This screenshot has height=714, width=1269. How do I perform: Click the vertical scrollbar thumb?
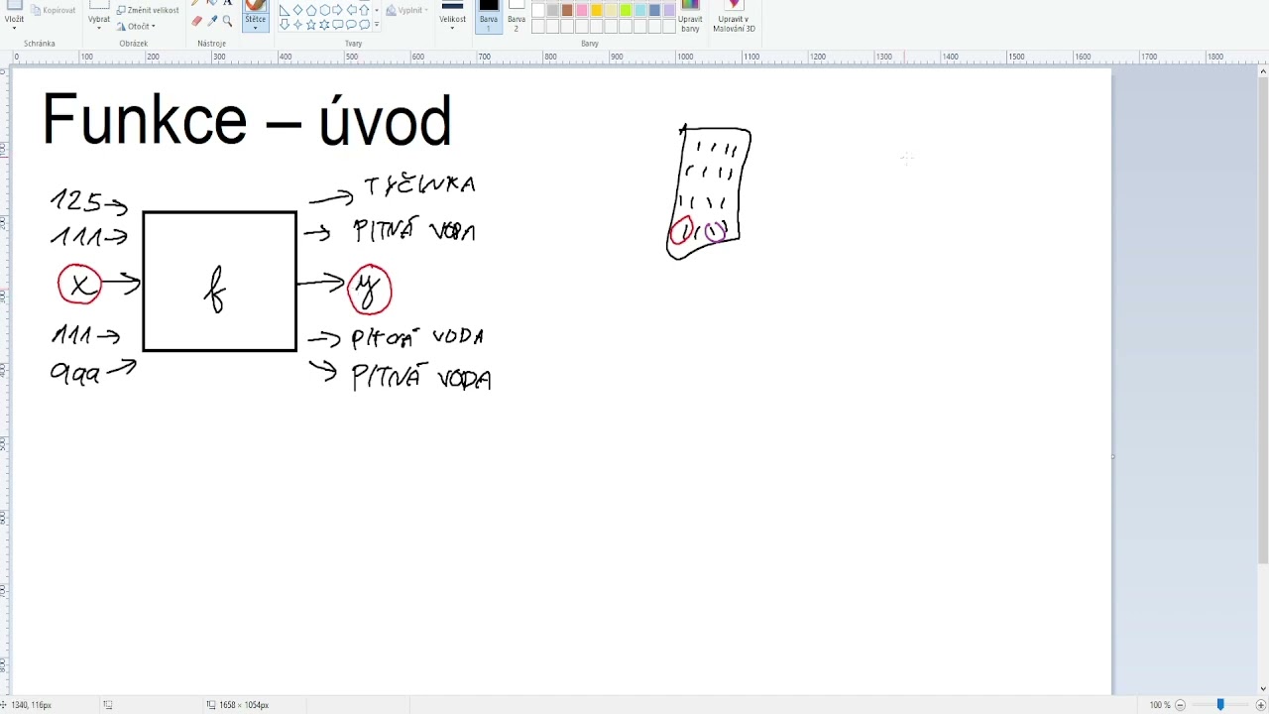[1263, 320]
